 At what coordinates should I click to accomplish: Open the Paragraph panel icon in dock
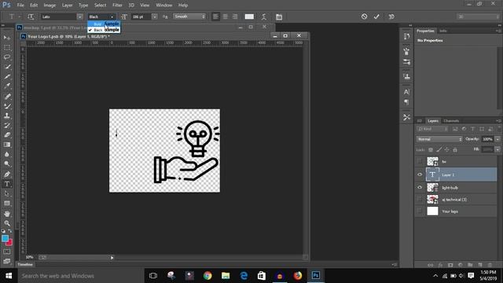click(406, 102)
